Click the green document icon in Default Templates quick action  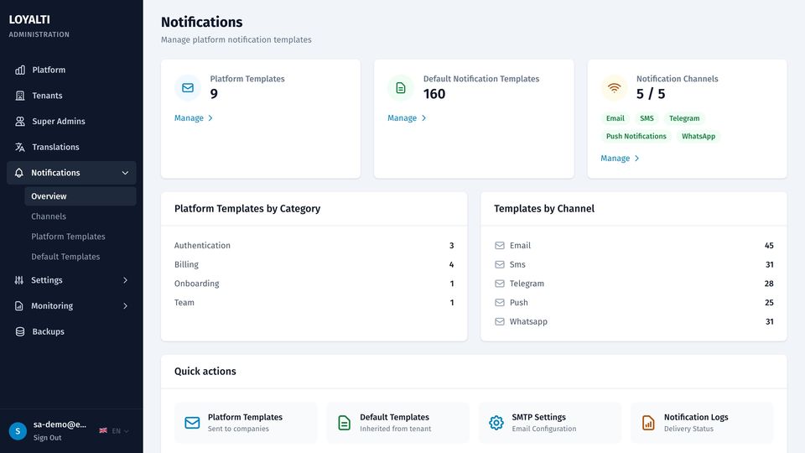[344, 423]
